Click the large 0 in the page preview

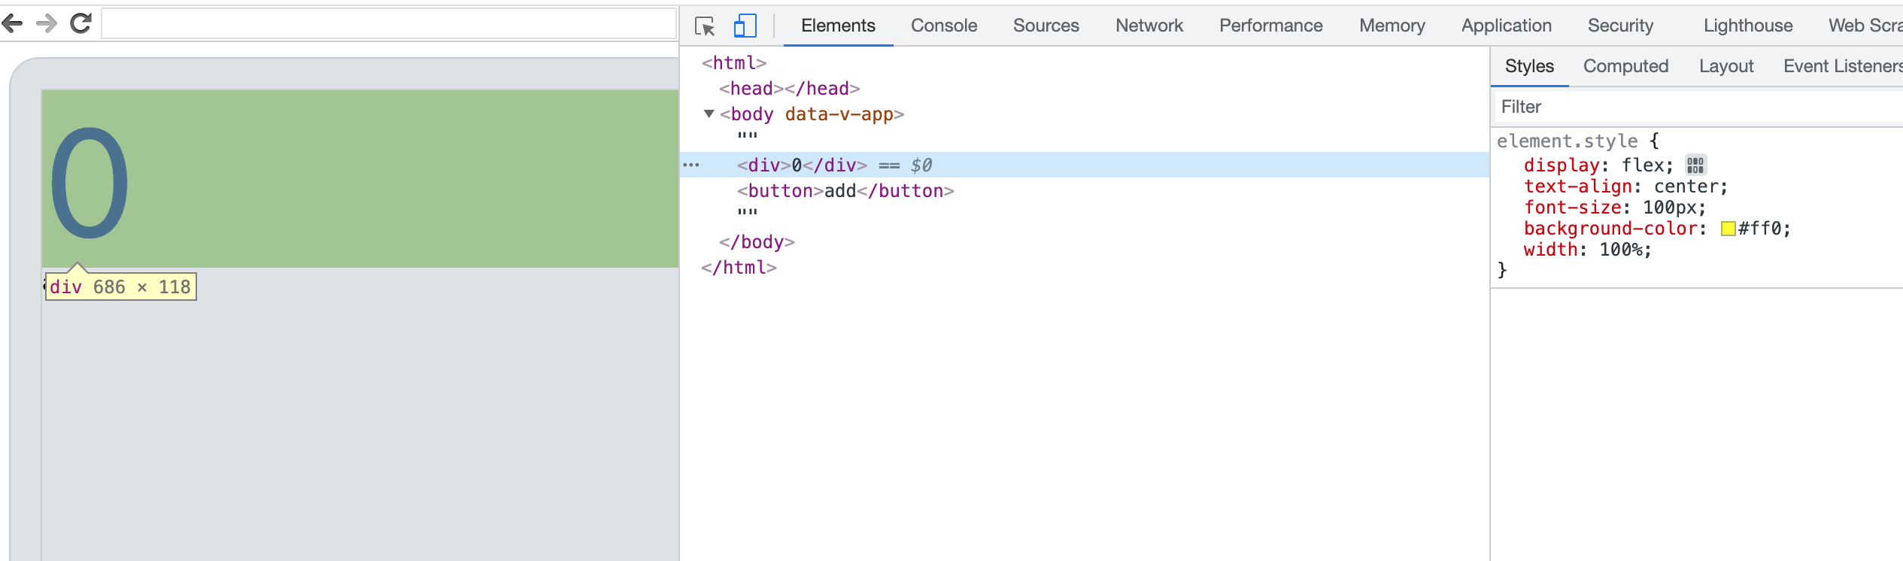[90, 183]
